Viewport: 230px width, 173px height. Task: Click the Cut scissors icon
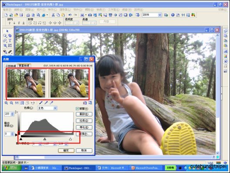(53, 15)
